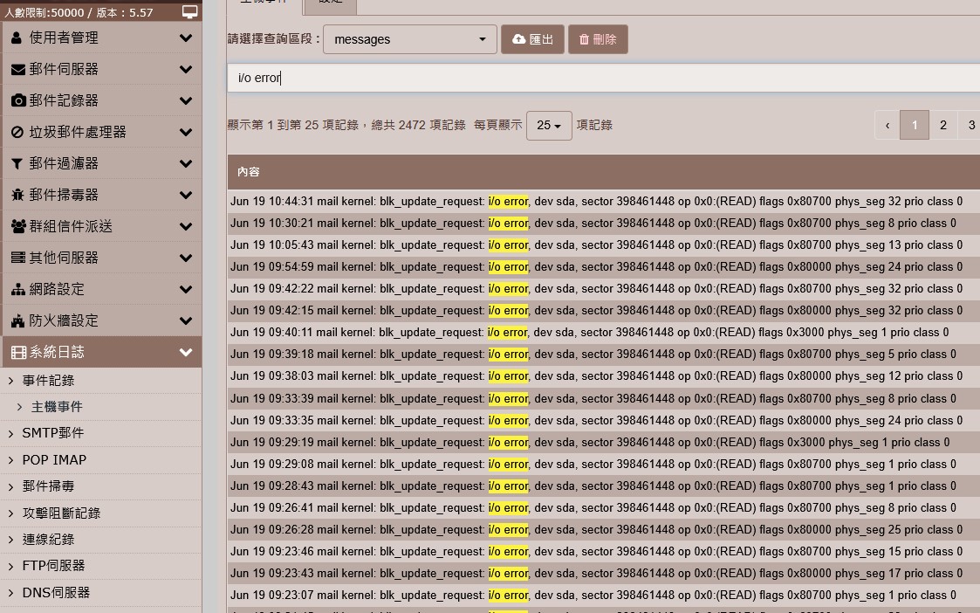Go to page 2 of results

tap(942, 126)
